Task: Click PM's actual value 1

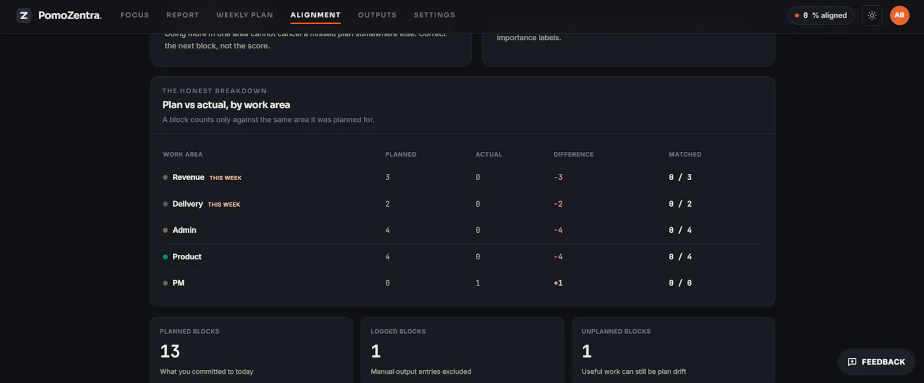Action: tap(478, 283)
